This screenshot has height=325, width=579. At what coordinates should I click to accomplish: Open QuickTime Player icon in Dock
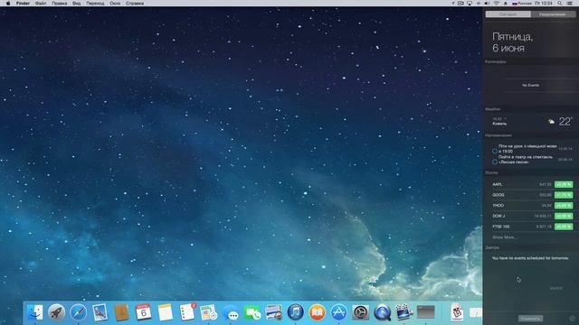click(382, 312)
